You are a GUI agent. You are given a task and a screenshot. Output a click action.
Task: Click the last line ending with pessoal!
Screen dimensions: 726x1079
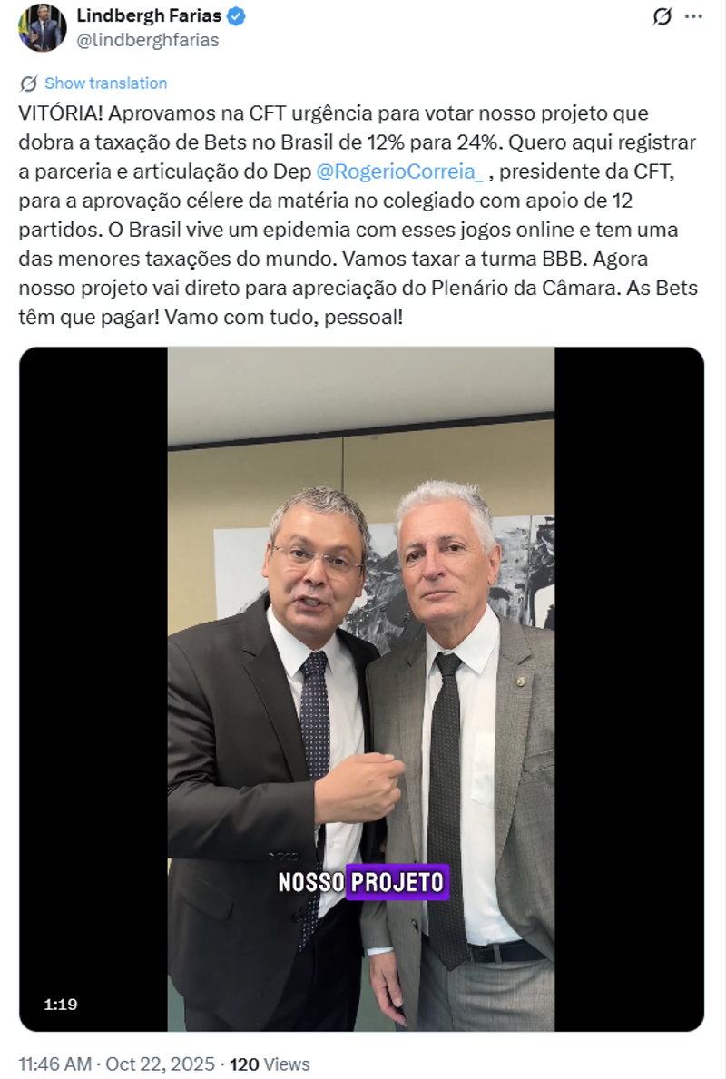[x=211, y=318]
